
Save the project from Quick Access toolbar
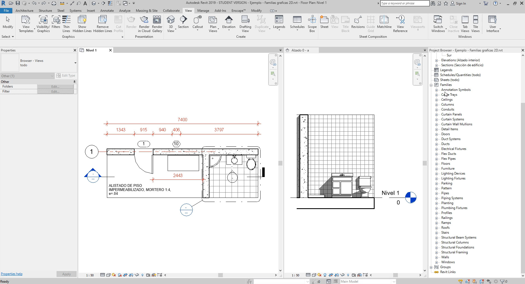pos(18,3)
